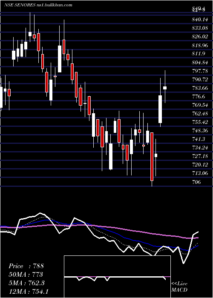This screenshot has height=298, width=213.
Task: Select the 811.9 axis value
Action: (199, 54)
